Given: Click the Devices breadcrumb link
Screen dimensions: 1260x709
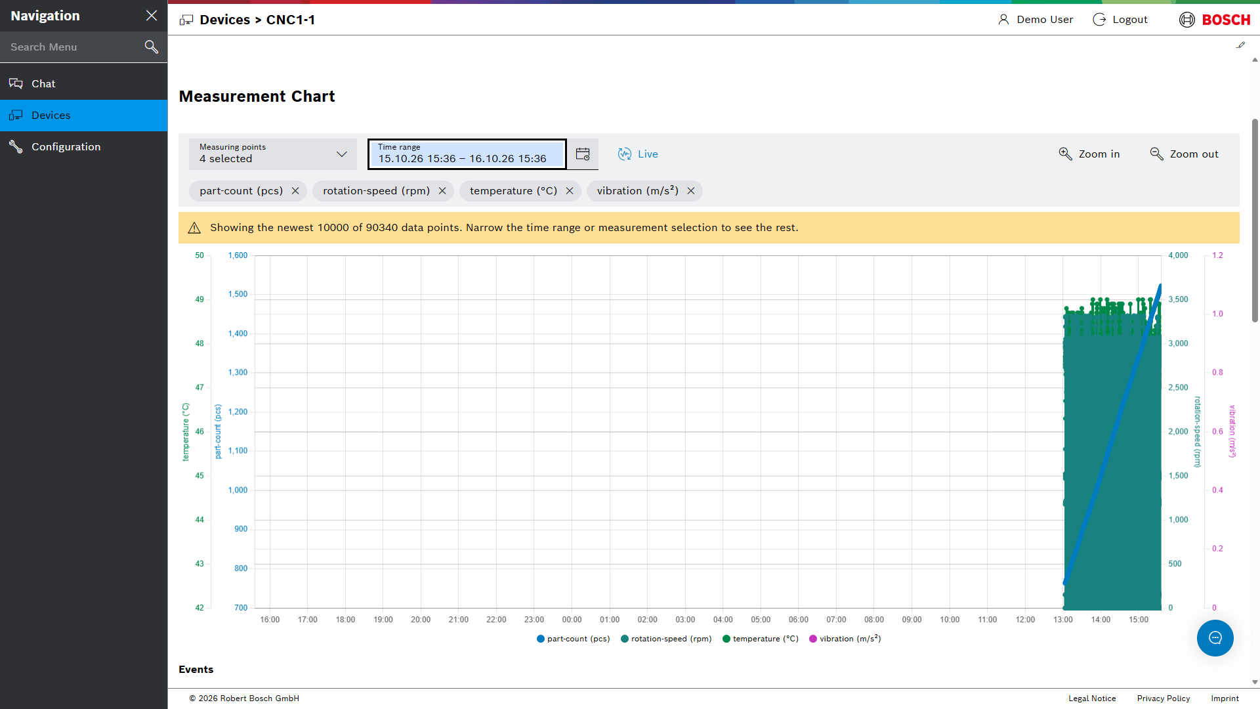Looking at the screenshot, I should coord(224,20).
